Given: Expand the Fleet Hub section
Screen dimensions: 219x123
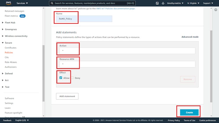Looking at the screenshot, I should point(9,22).
